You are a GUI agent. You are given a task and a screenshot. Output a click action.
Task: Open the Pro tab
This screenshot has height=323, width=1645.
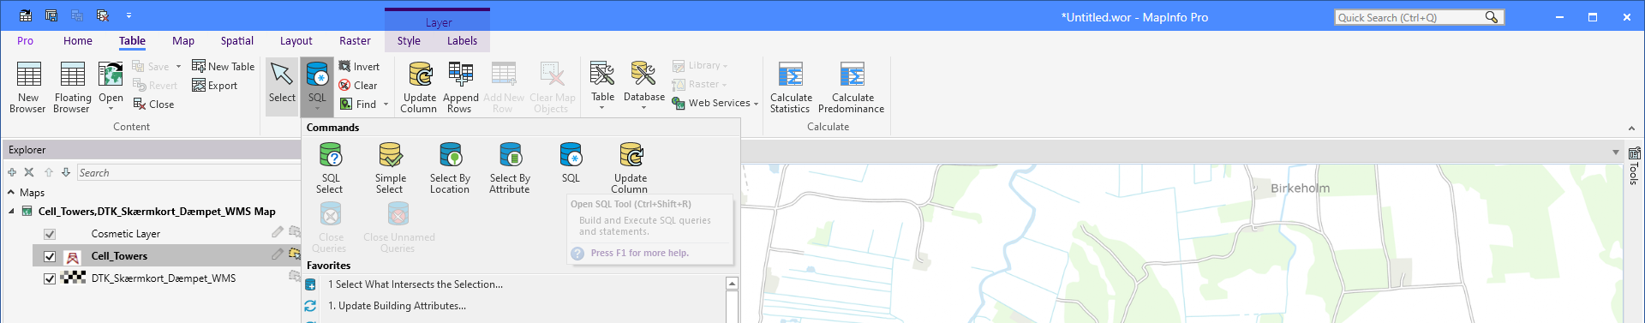coord(26,40)
